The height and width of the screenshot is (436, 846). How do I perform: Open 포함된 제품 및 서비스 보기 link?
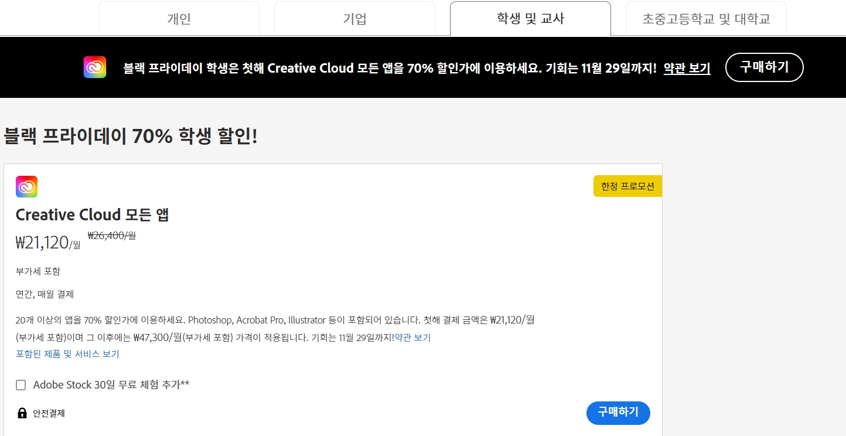[67, 354]
